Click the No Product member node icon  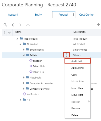tap(25, 94)
